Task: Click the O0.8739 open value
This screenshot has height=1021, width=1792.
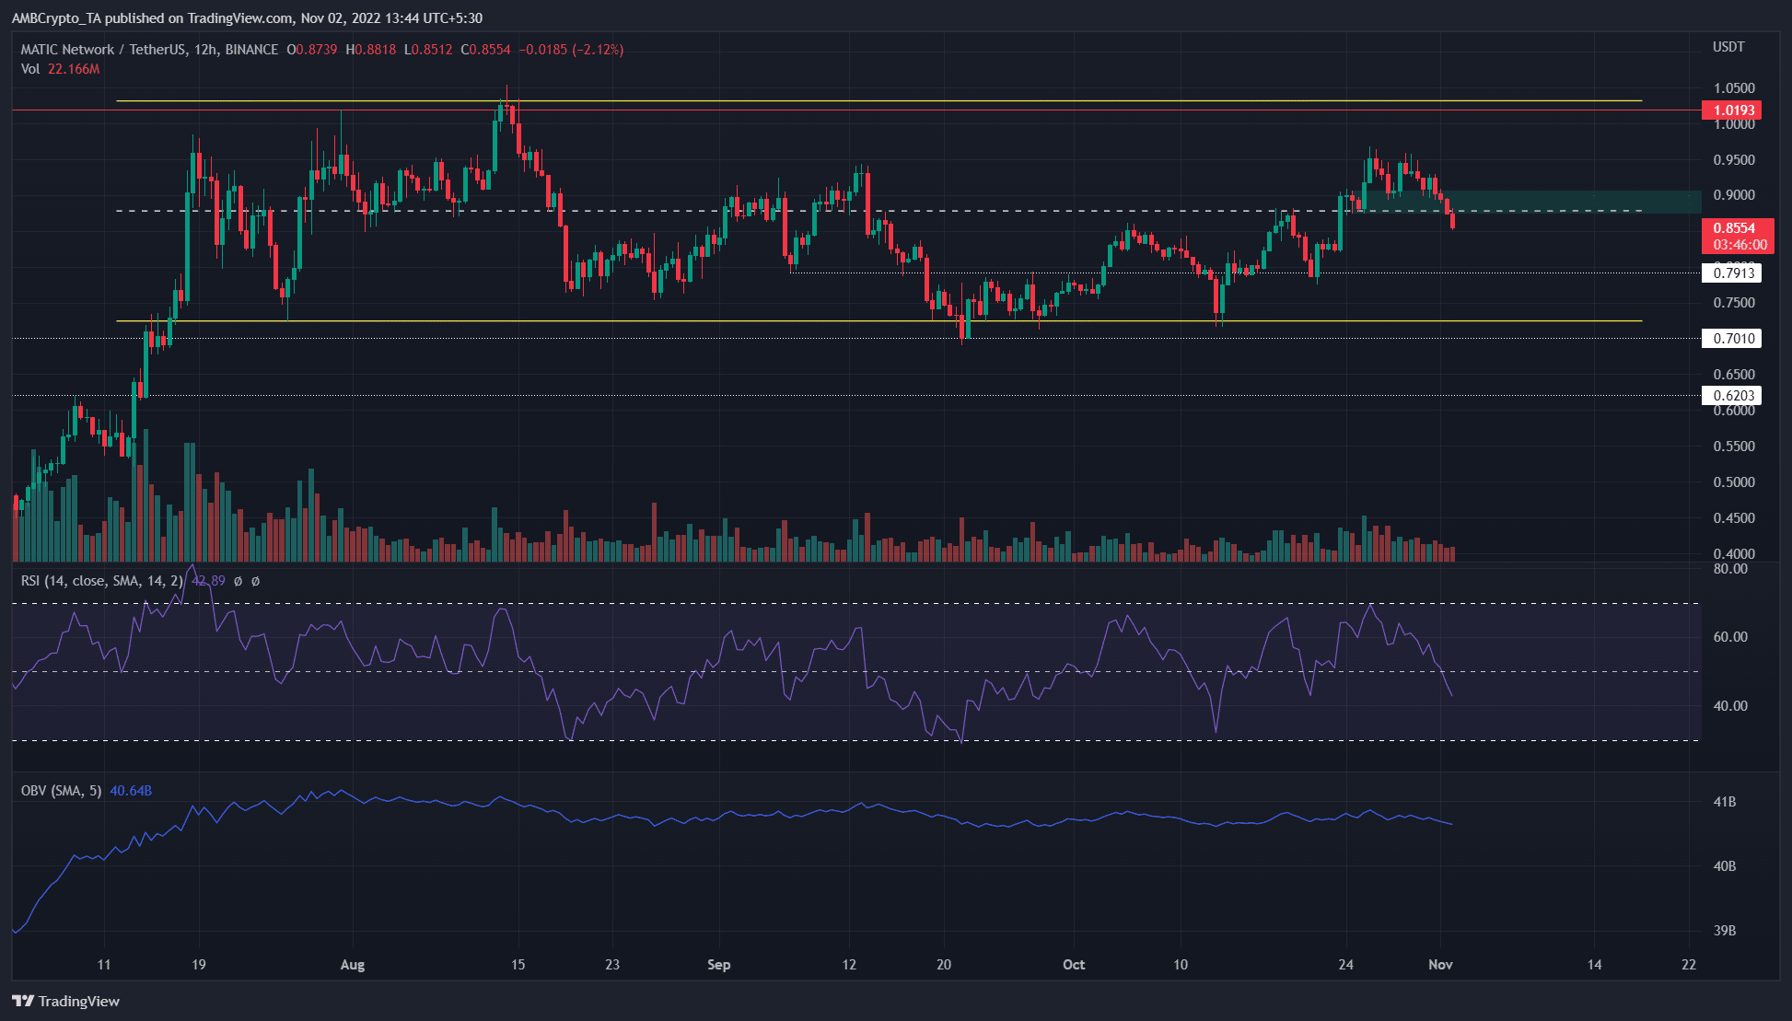Action: click(x=312, y=50)
